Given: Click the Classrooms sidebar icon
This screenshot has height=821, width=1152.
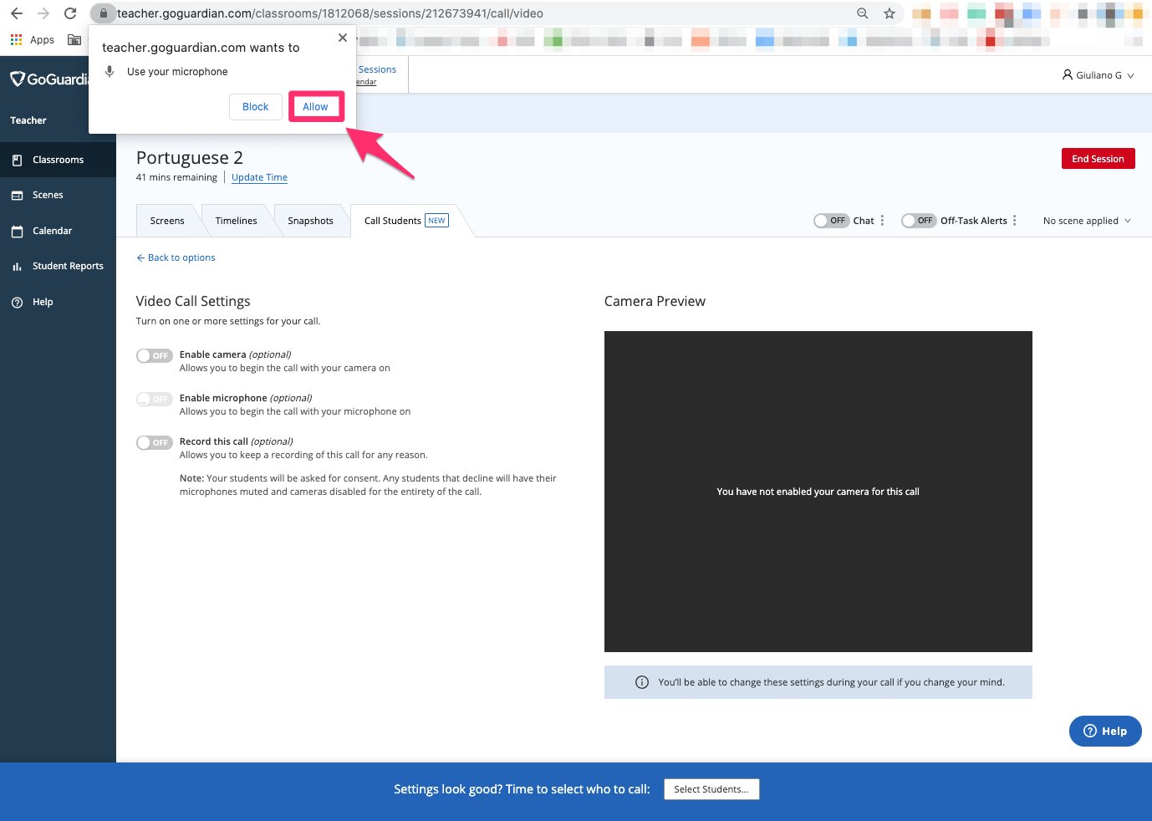Looking at the screenshot, I should [17, 160].
